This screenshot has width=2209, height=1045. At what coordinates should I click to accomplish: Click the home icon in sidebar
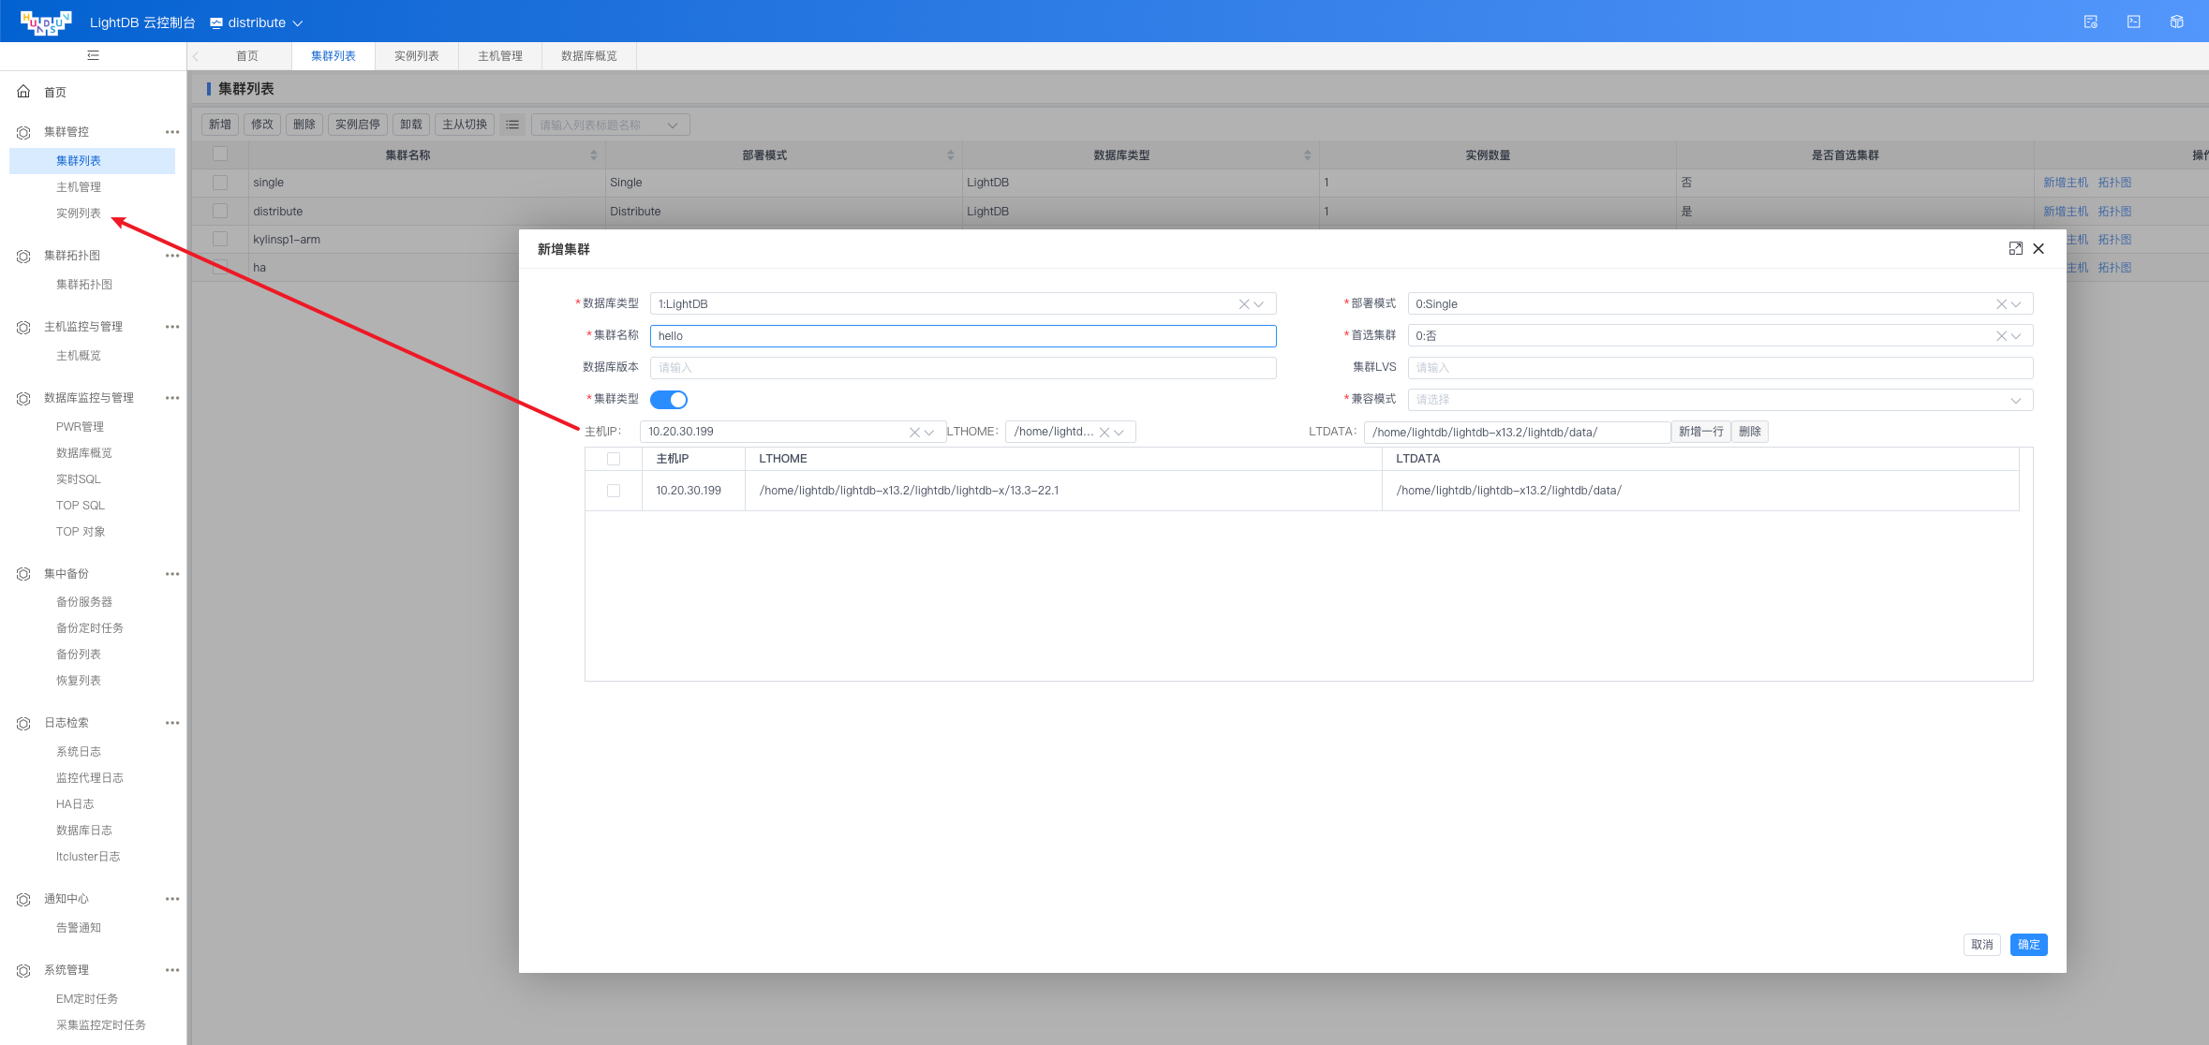pos(23,92)
